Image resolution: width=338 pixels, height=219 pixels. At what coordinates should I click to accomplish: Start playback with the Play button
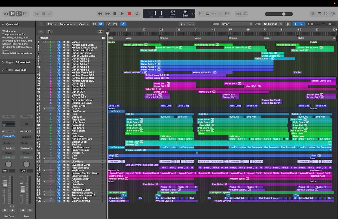[122, 14]
